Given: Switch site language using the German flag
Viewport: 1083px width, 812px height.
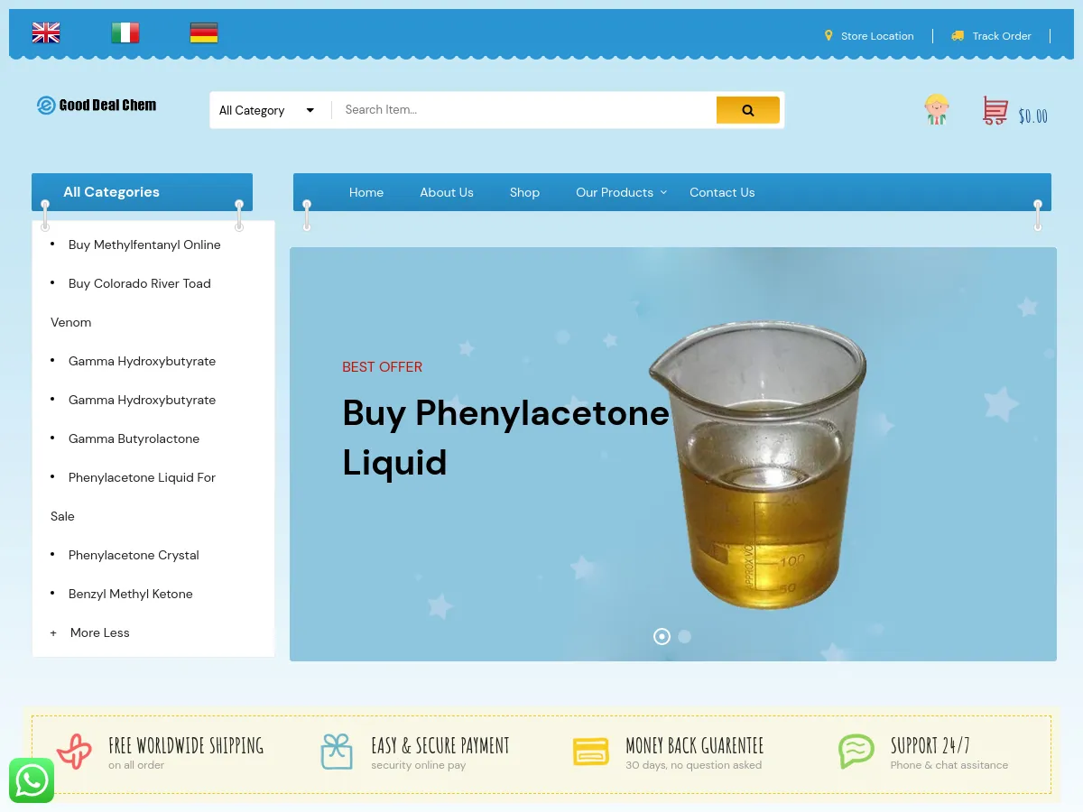Looking at the screenshot, I should (x=204, y=32).
